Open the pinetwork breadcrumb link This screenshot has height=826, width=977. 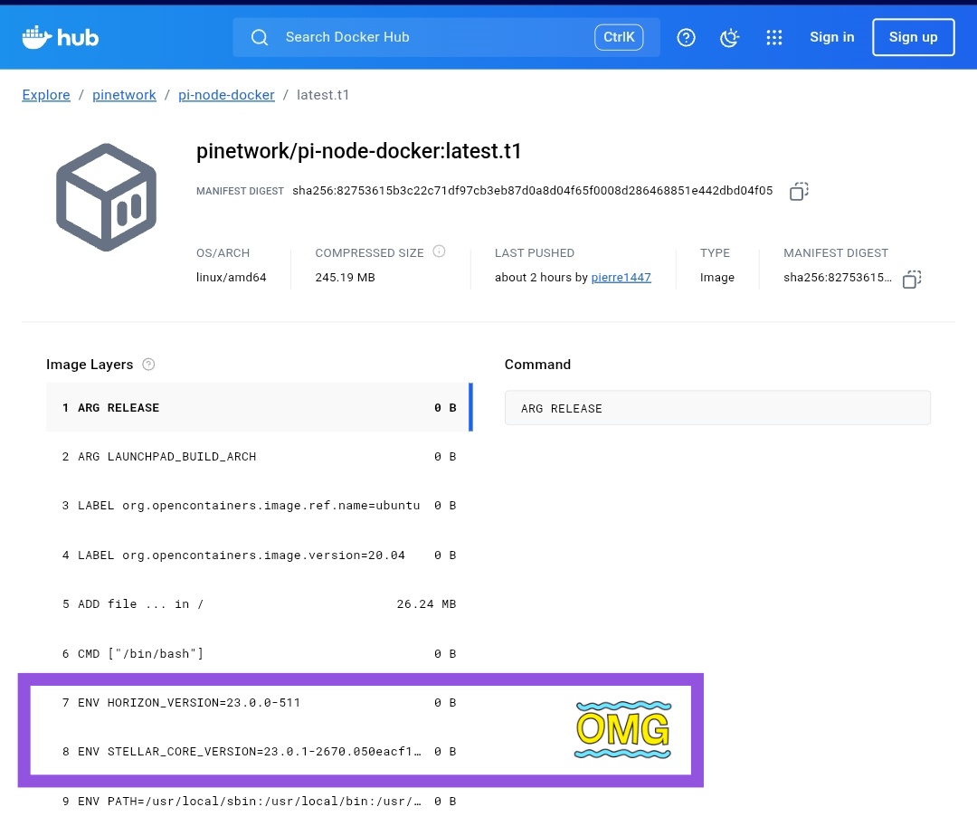coord(124,95)
